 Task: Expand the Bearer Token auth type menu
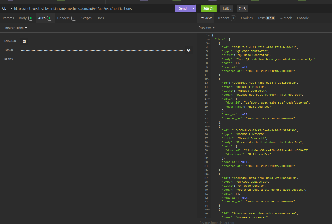tap(16, 28)
